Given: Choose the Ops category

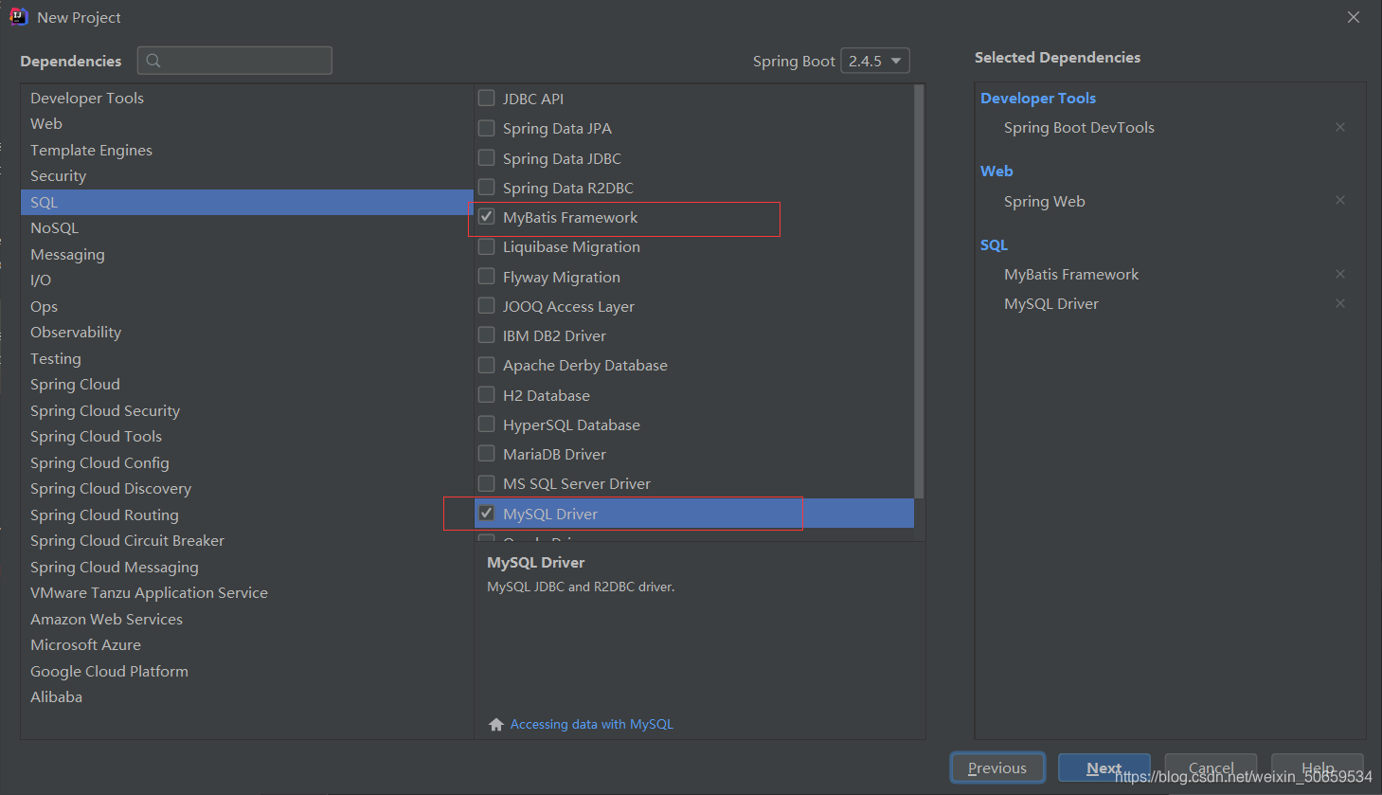Looking at the screenshot, I should pos(247,306).
